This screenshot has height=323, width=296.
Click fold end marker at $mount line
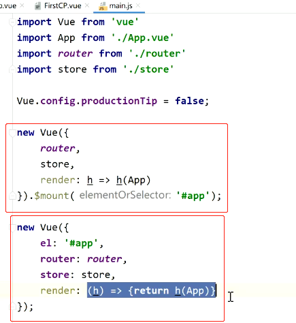coord(12,196)
